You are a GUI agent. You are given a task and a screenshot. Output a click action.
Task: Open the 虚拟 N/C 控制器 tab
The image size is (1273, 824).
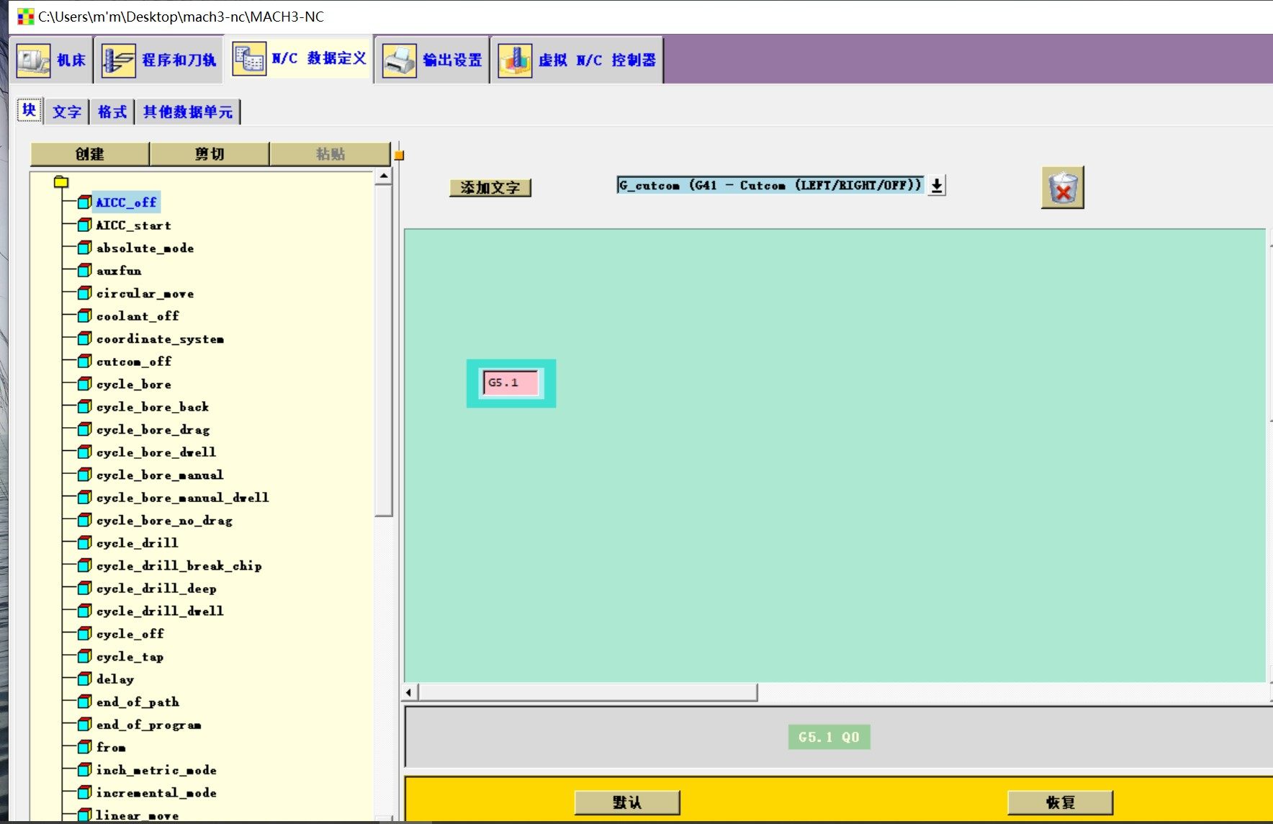coord(577,60)
